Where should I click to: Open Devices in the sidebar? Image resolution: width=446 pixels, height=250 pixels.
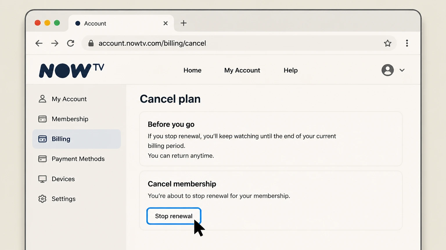[77, 179]
